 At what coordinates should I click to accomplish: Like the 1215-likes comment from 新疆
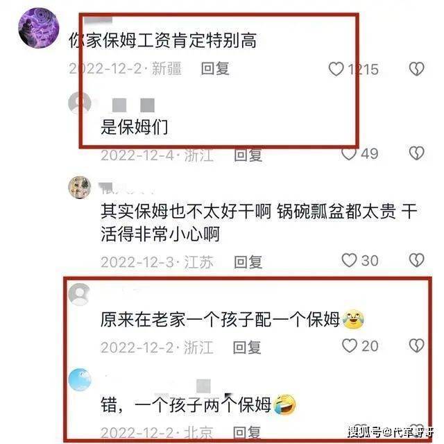tap(336, 69)
